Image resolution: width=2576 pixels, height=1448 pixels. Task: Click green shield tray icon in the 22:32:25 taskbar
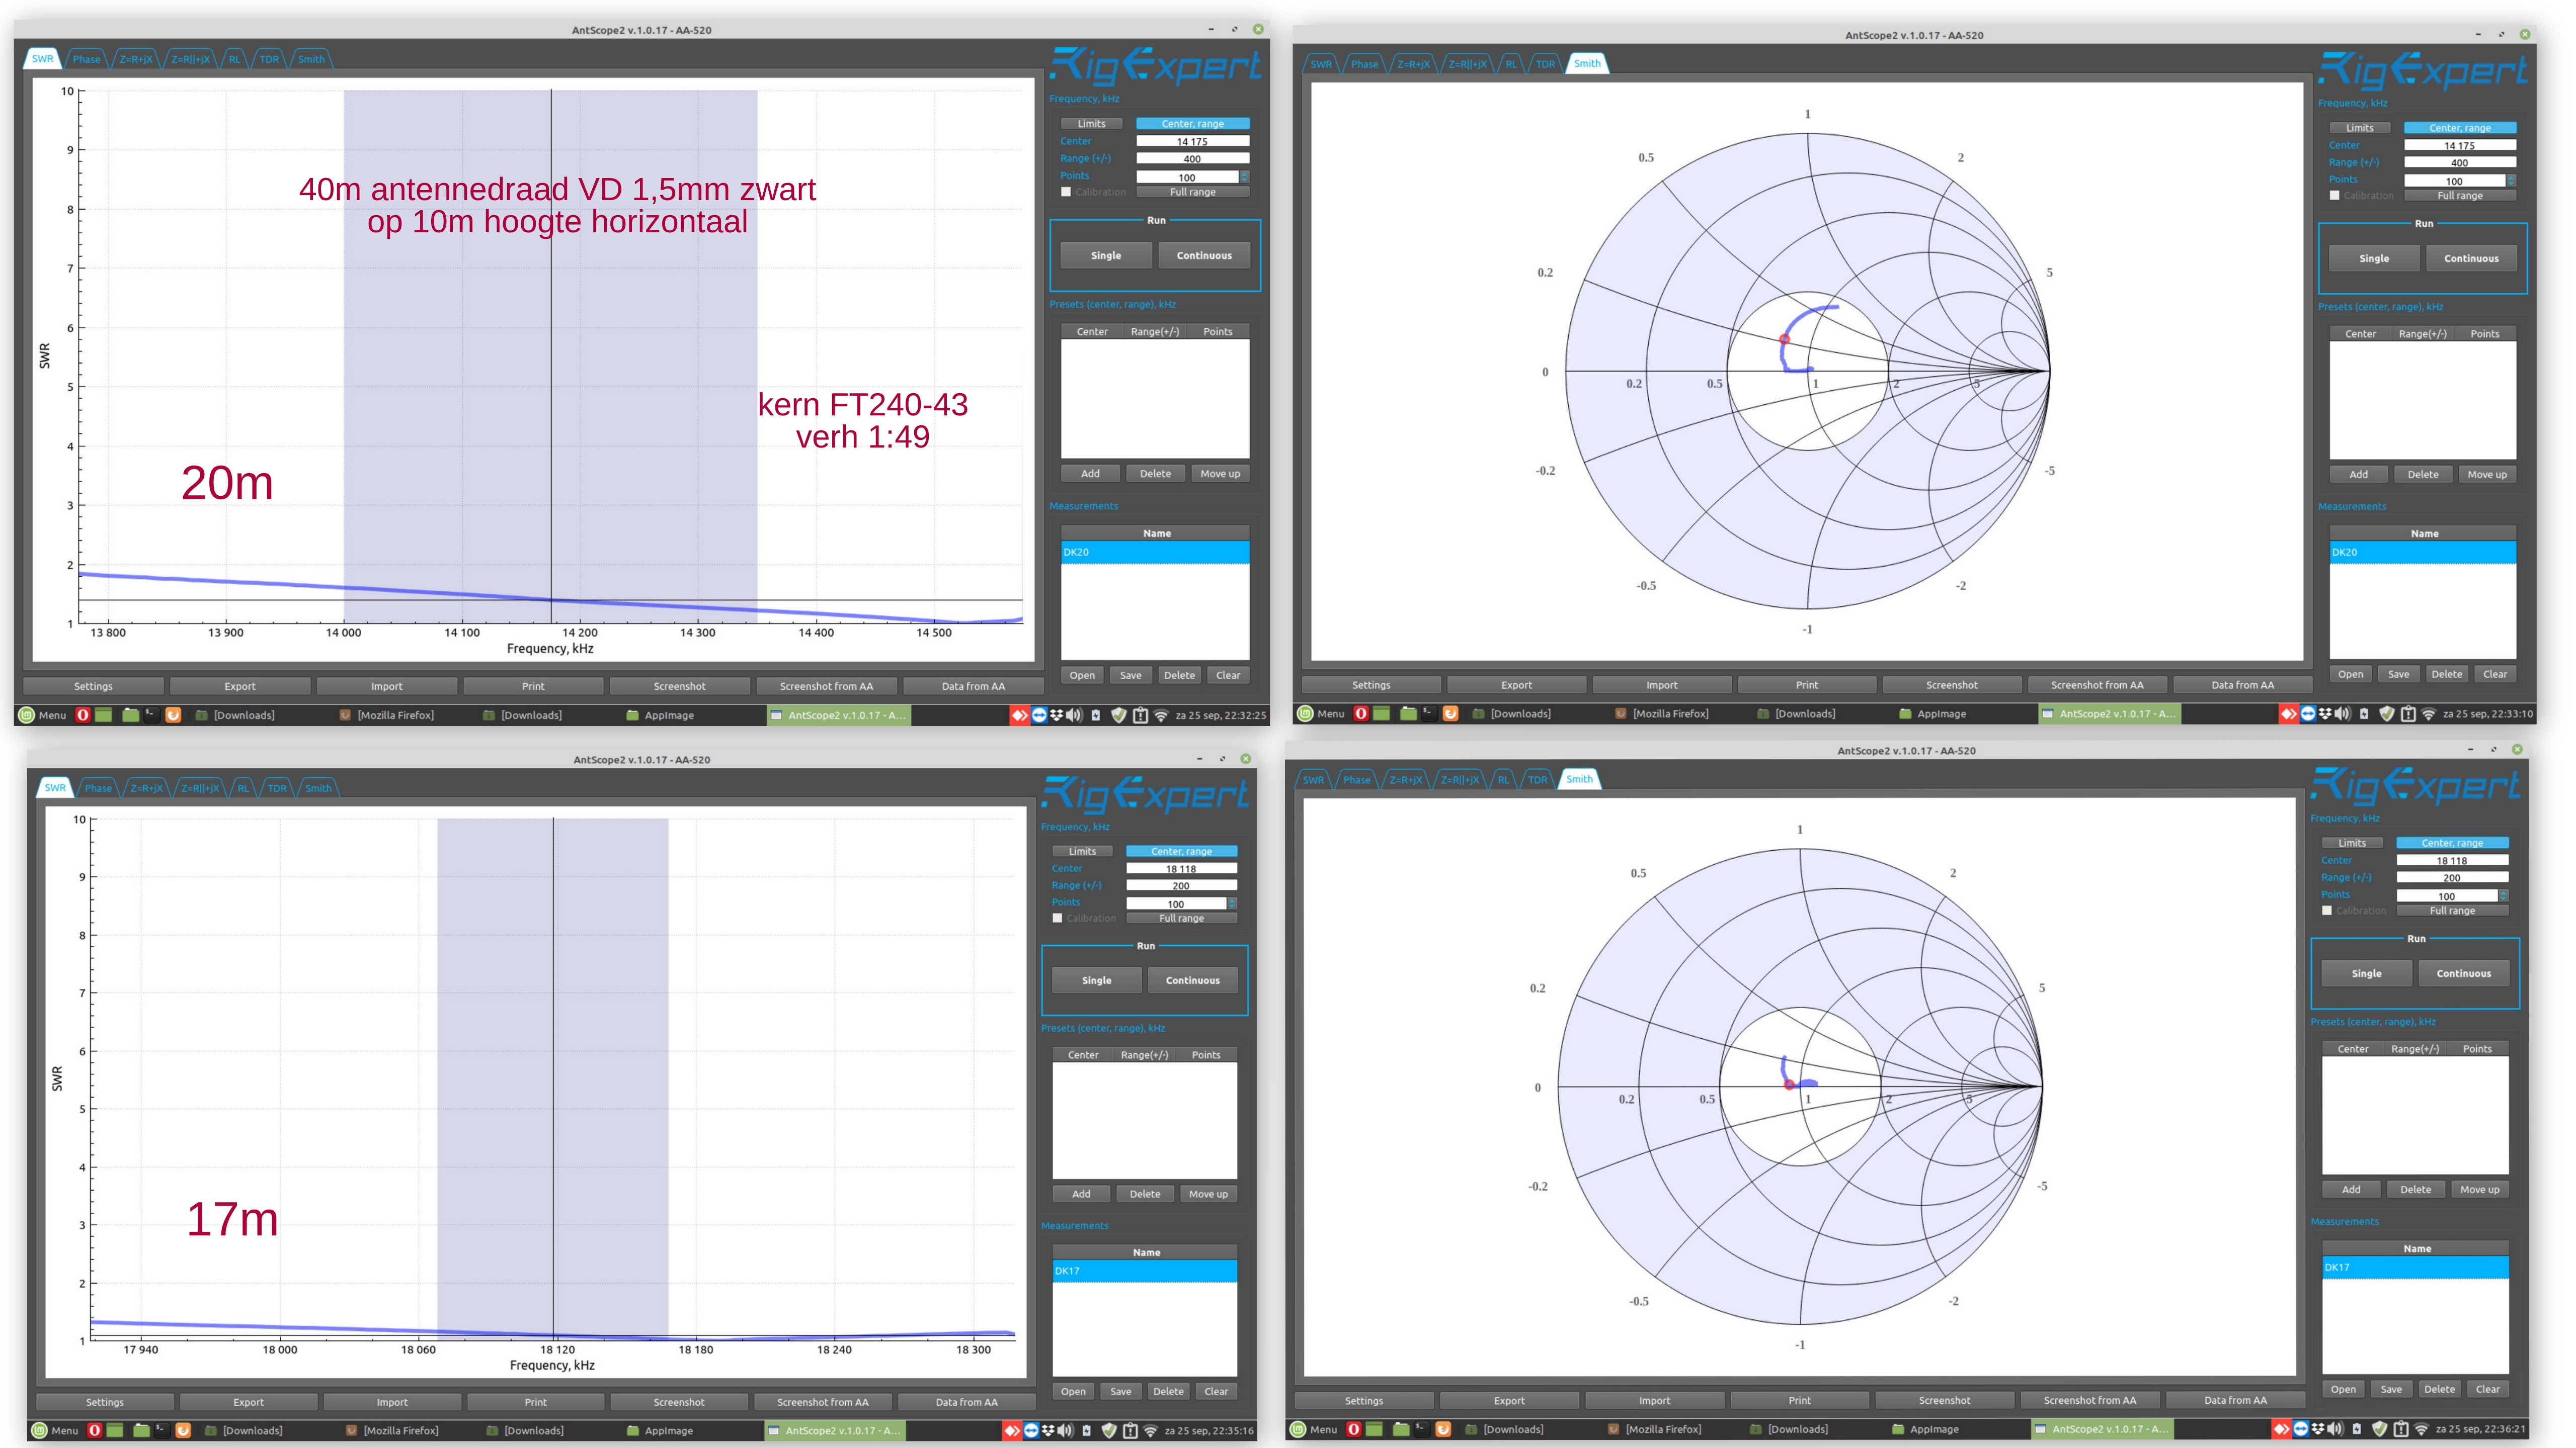(x=1119, y=714)
